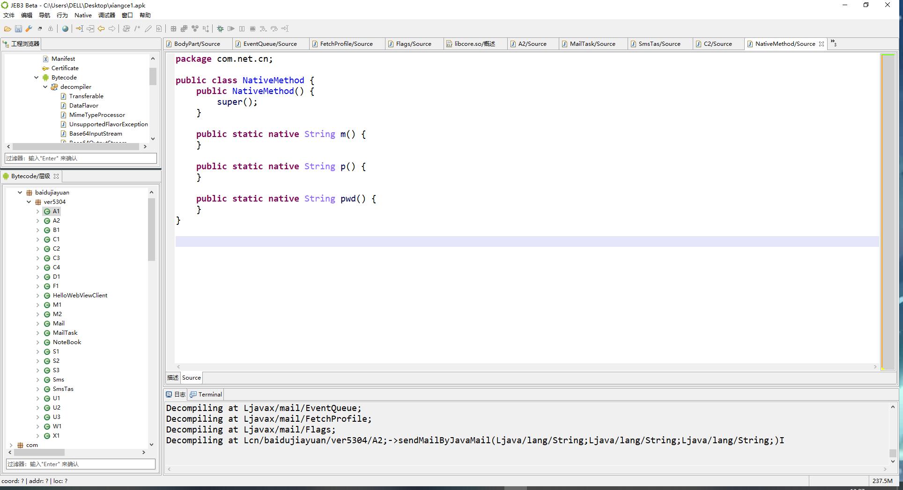Screen dimensions: 903x490
Task: Click the hierarchy panel vertical scrollbar
Action: pyautogui.click(x=151, y=229)
